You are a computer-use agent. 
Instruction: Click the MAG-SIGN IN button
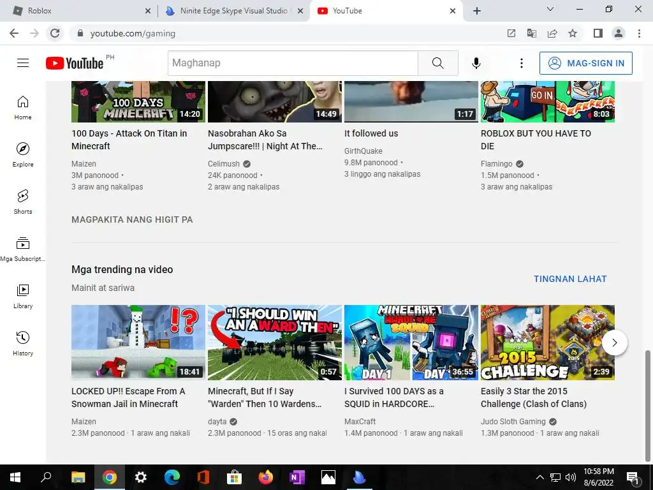click(x=586, y=63)
